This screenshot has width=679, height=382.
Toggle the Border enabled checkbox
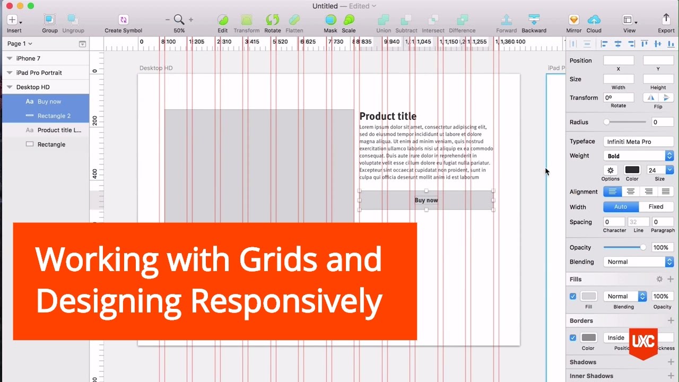[573, 337]
